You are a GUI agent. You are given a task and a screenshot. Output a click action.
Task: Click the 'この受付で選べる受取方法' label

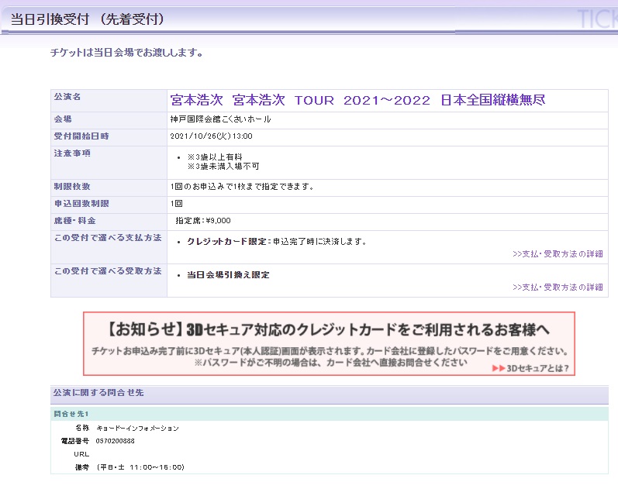coord(108,271)
